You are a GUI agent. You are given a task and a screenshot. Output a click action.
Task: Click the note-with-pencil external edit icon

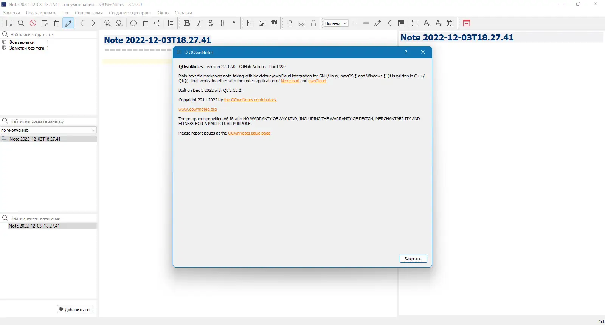coord(45,23)
